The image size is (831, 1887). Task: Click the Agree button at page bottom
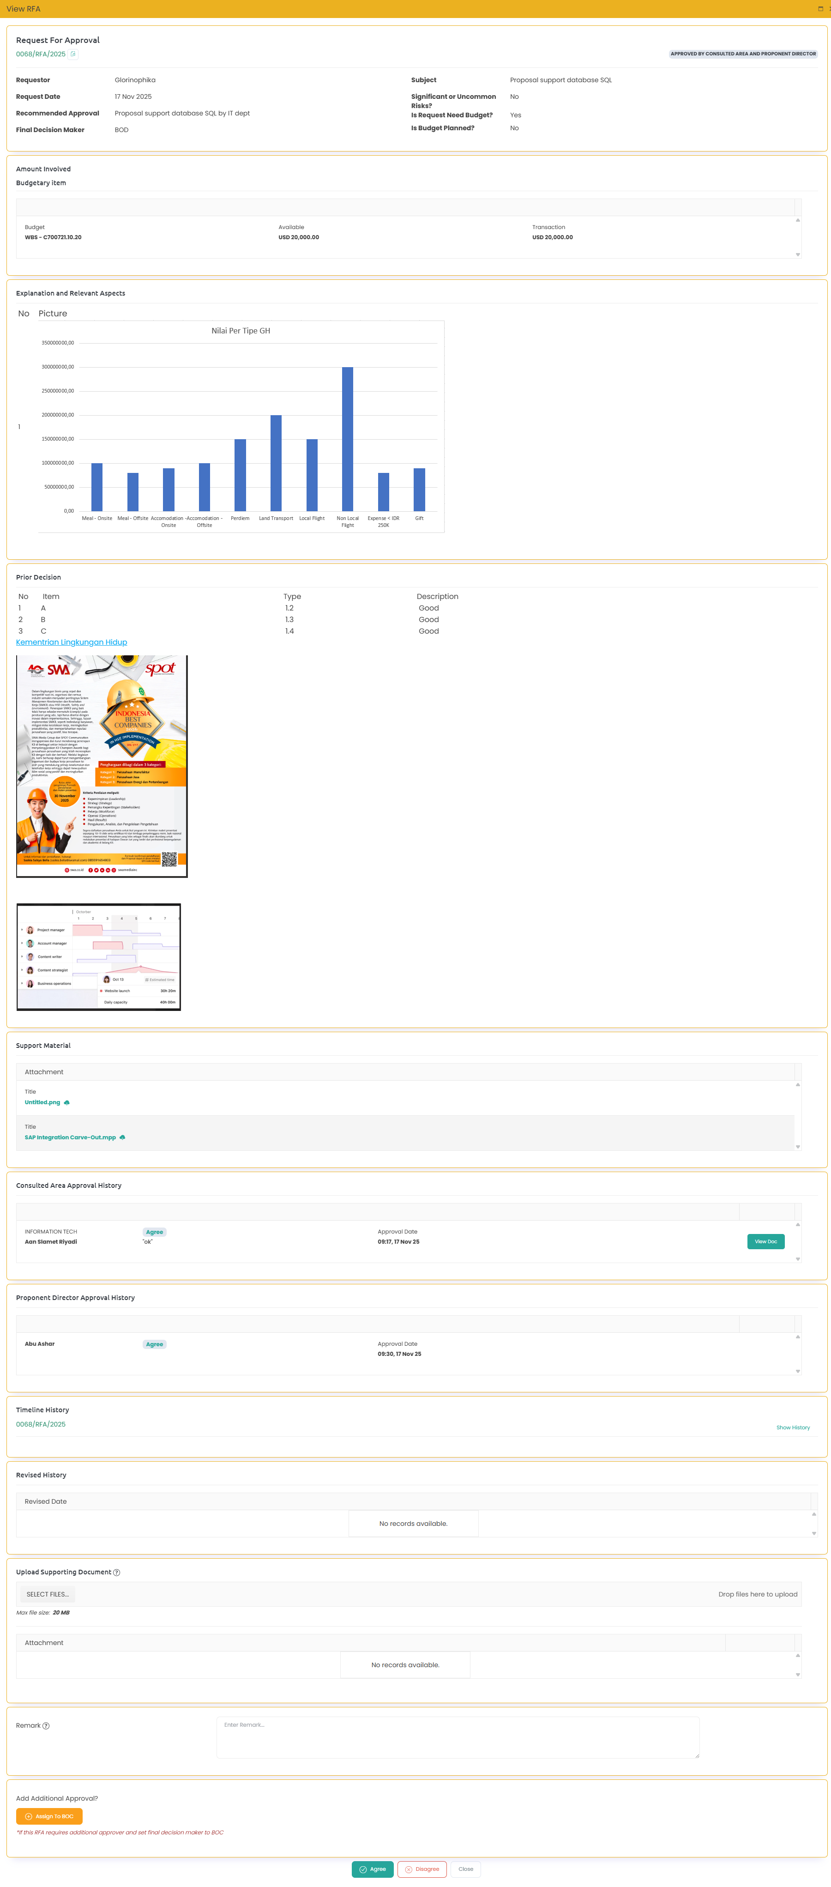coord(373,1869)
